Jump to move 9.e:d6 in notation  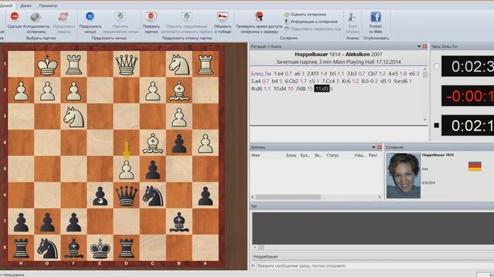[401, 82]
